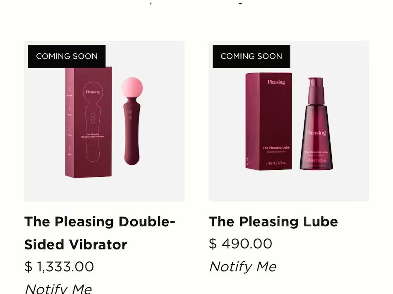393x294 pixels.
Task: Click Notify Me under The Pleasing Lube
Action: 242,266
